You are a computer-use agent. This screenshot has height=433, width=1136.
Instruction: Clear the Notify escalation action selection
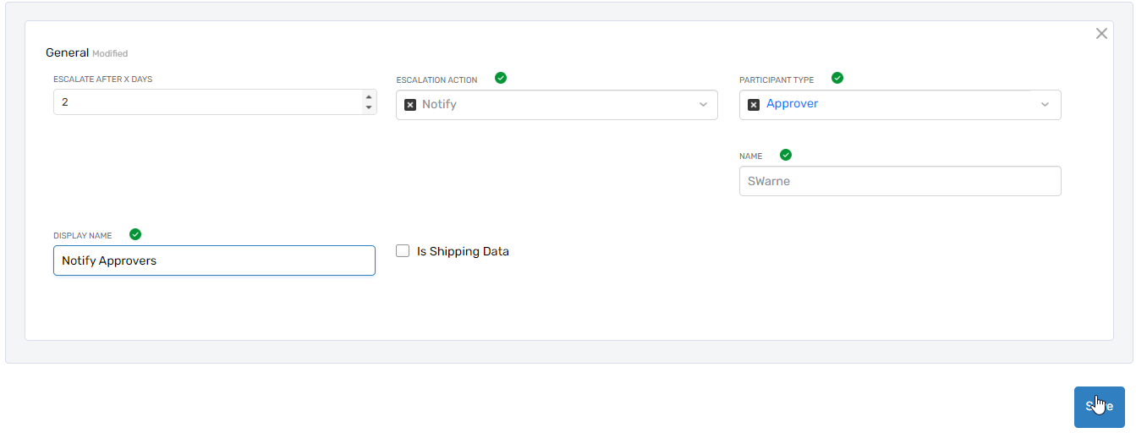[410, 105]
